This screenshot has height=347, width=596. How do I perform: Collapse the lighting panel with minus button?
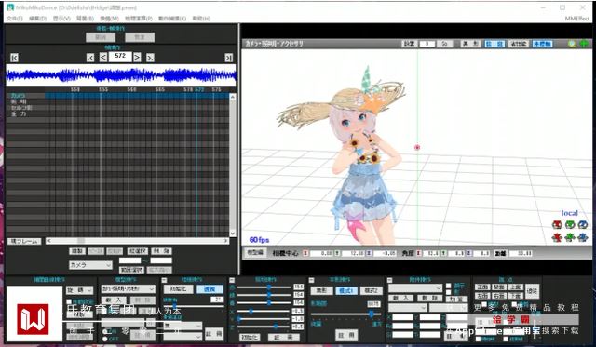click(x=232, y=280)
